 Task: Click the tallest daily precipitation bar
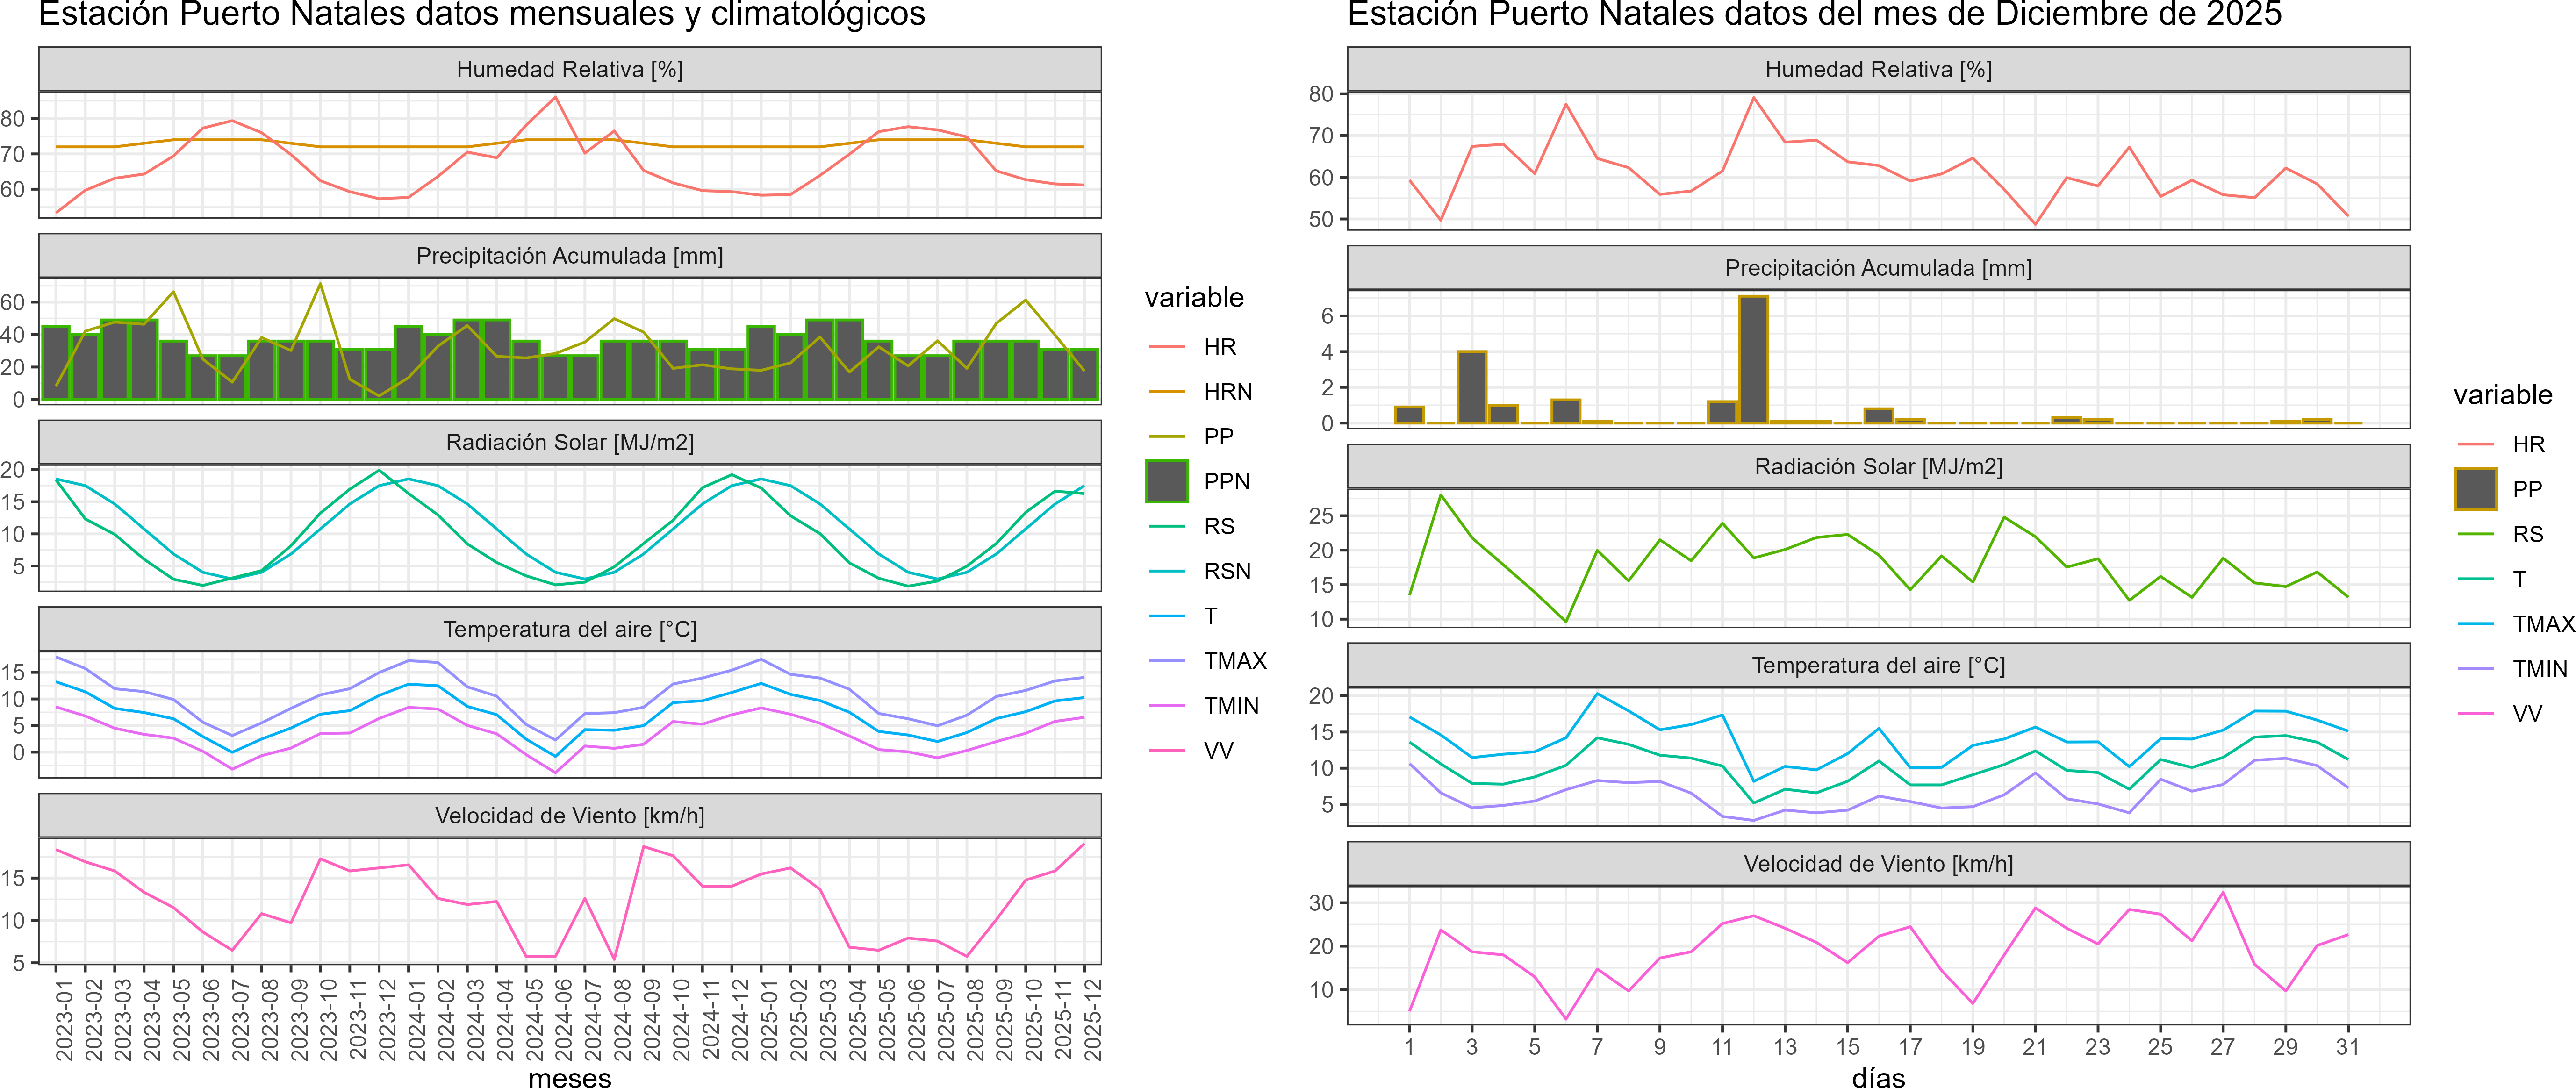coord(1753,359)
